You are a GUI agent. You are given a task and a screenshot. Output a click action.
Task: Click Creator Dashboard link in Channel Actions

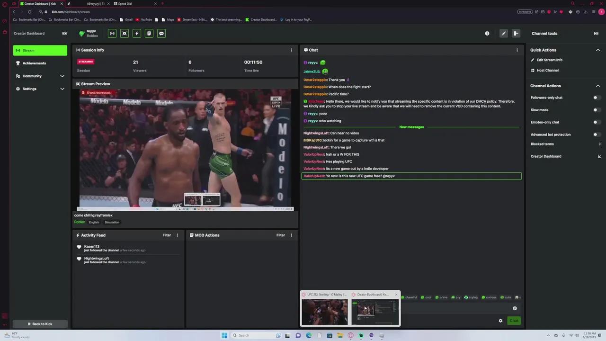546,156
